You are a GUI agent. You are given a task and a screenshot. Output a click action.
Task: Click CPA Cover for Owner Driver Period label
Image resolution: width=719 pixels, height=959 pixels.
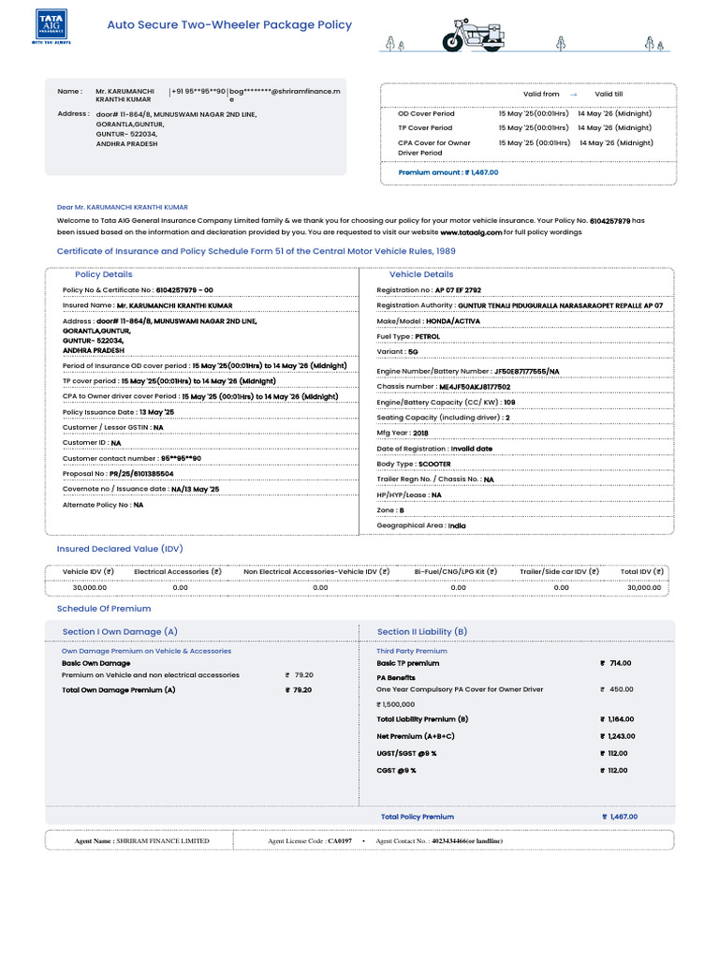pos(434,147)
